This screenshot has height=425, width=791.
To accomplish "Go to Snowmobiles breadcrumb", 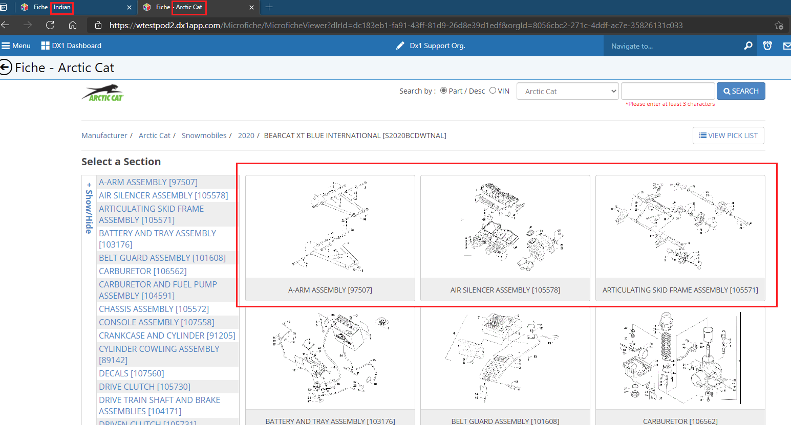I will [204, 136].
